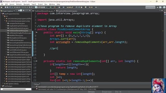Open the Project menu
This screenshot has width=166, height=93.
click(40, 4)
